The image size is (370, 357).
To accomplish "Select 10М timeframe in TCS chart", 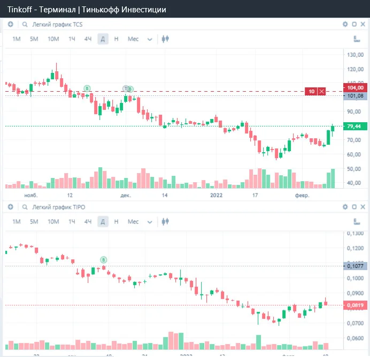I will [x=53, y=39].
